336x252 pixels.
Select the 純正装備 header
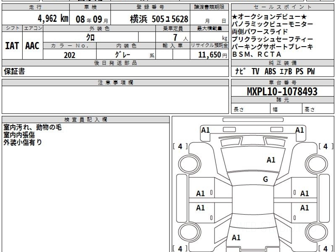tap(283, 63)
